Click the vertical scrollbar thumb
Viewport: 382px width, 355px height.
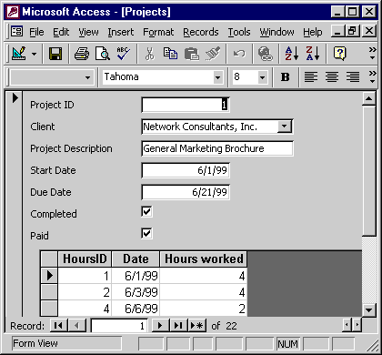click(369, 170)
